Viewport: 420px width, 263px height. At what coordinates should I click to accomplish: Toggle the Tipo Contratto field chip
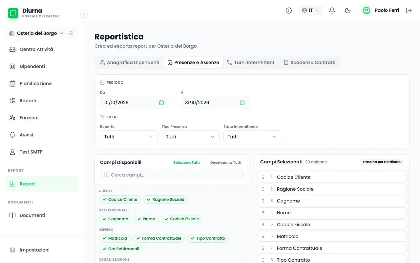(208, 238)
